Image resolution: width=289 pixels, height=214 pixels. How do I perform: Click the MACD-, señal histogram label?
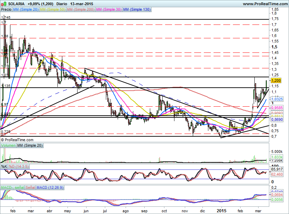click(x=12, y=187)
